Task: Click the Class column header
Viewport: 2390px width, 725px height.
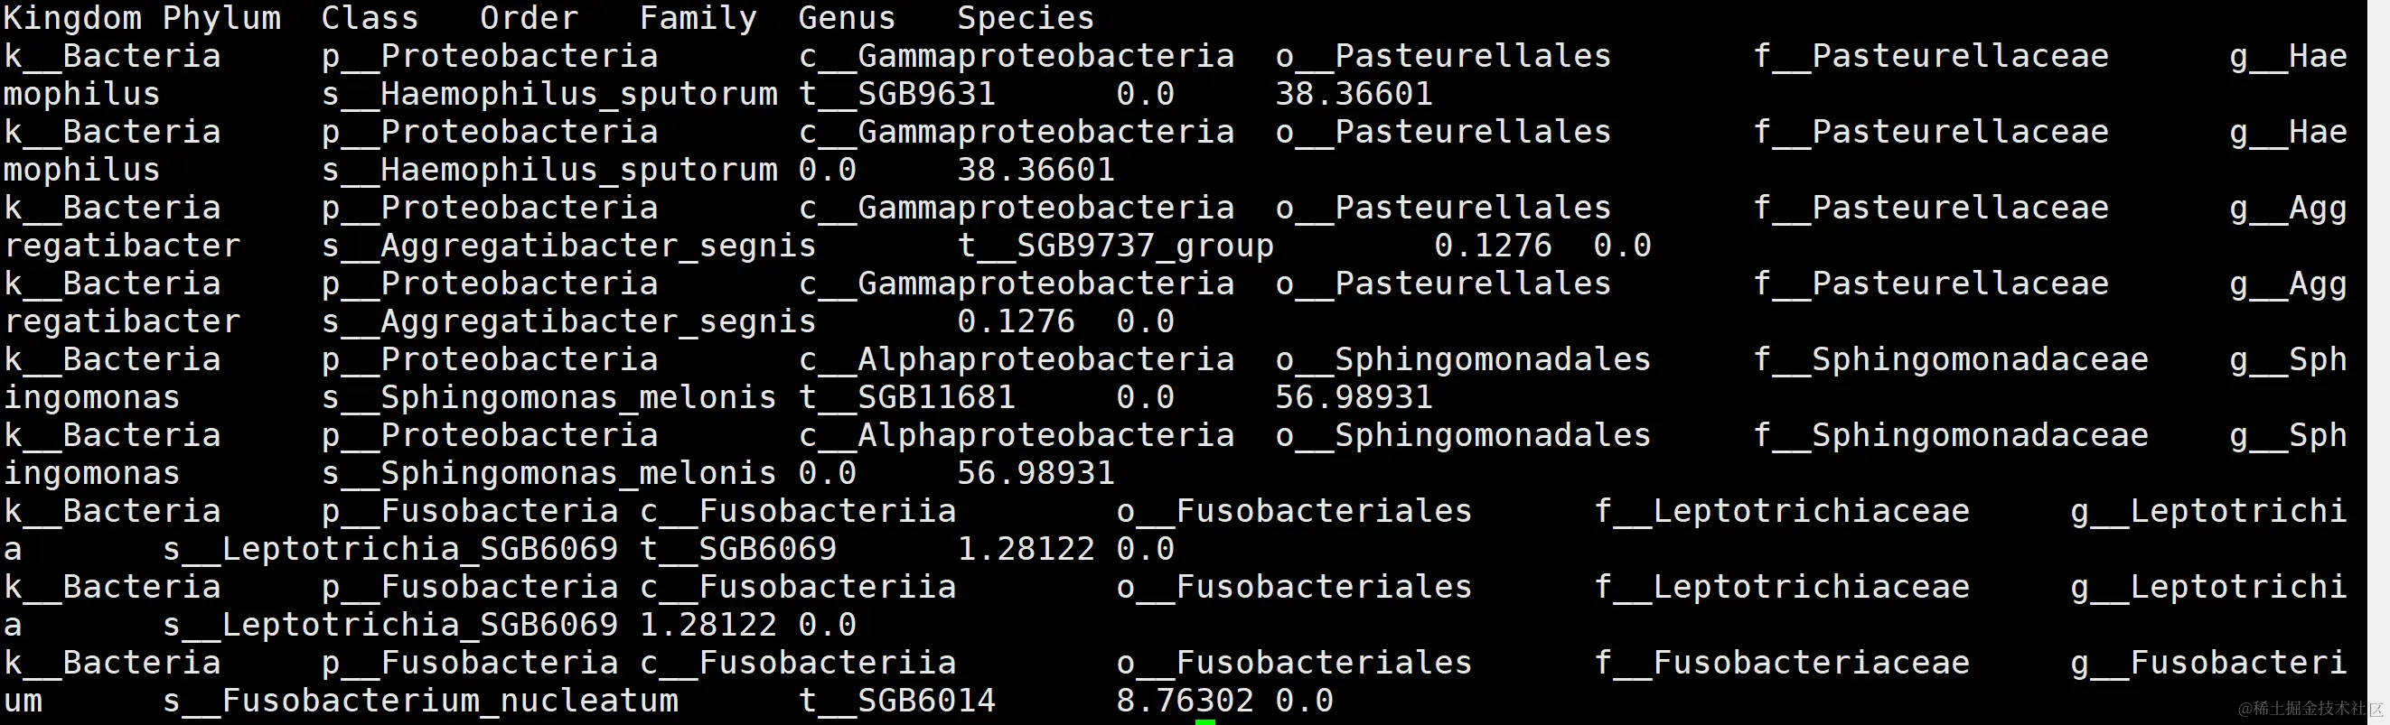Action: 370,18
